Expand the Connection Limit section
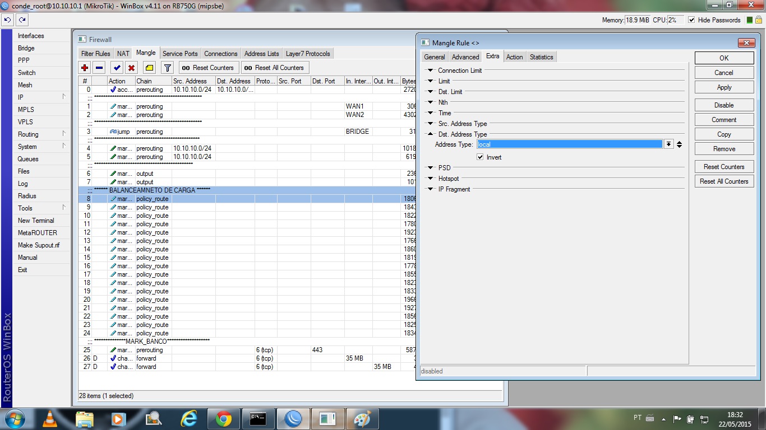 [431, 71]
